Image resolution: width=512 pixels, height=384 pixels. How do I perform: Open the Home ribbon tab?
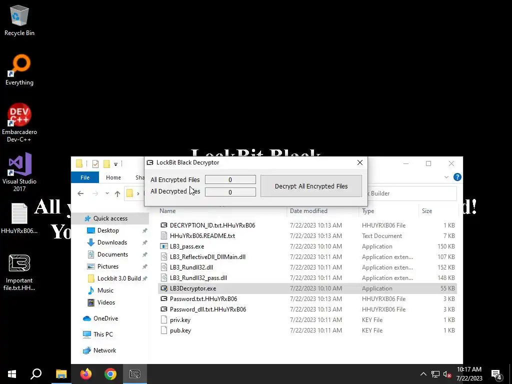[113, 177]
